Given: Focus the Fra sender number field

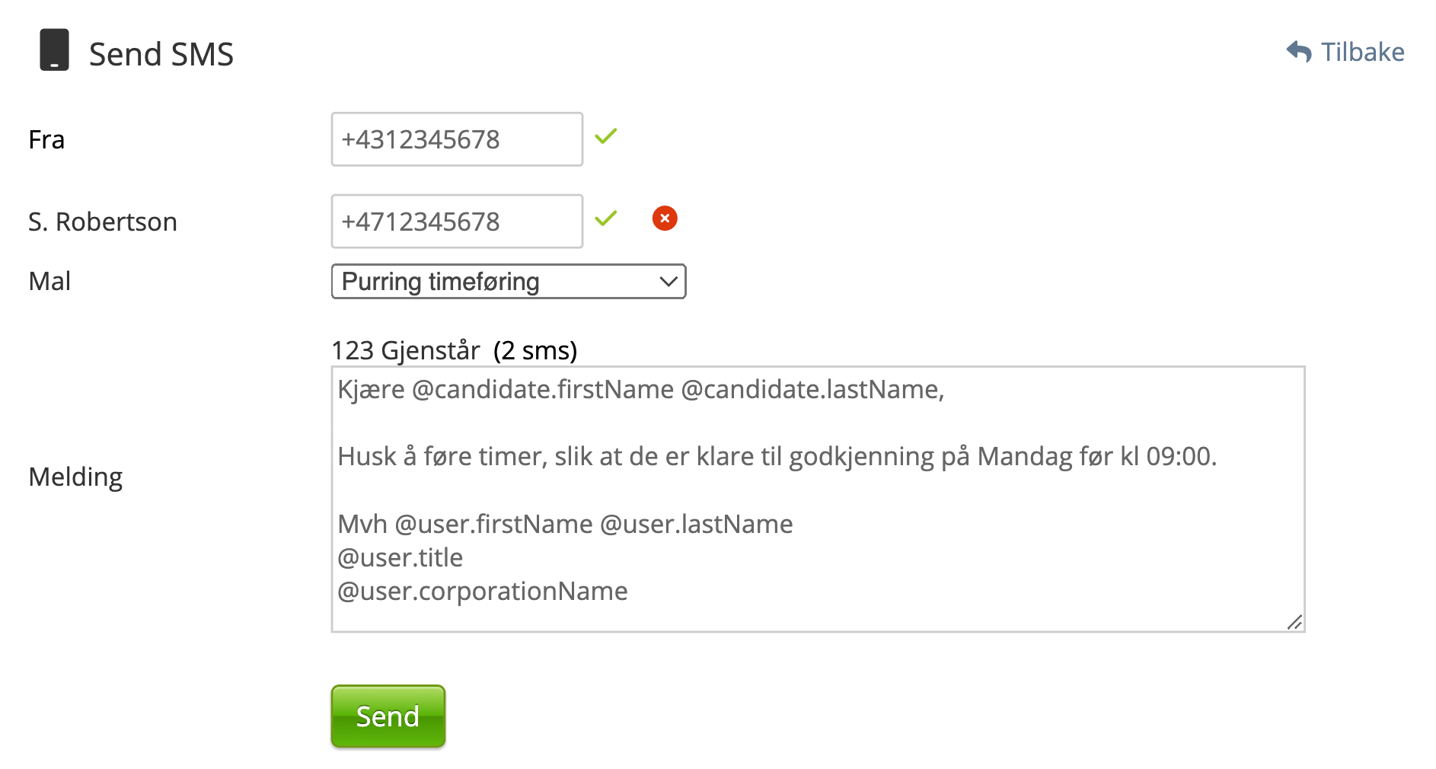Looking at the screenshot, I should pos(457,139).
